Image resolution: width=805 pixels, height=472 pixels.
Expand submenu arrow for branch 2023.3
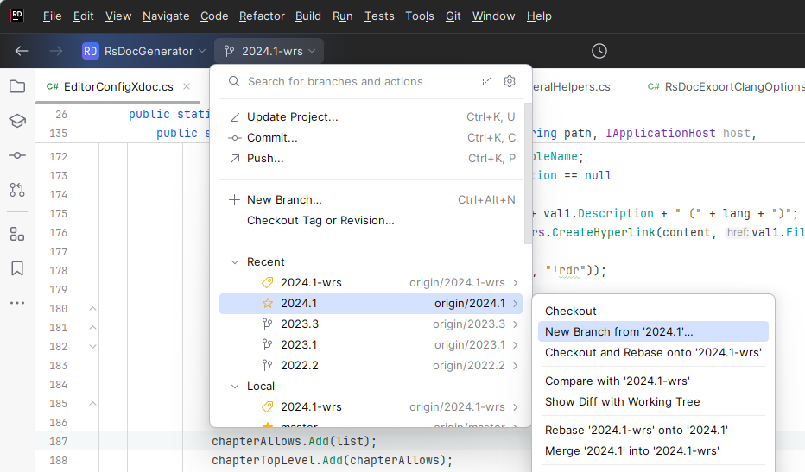click(516, 324)
